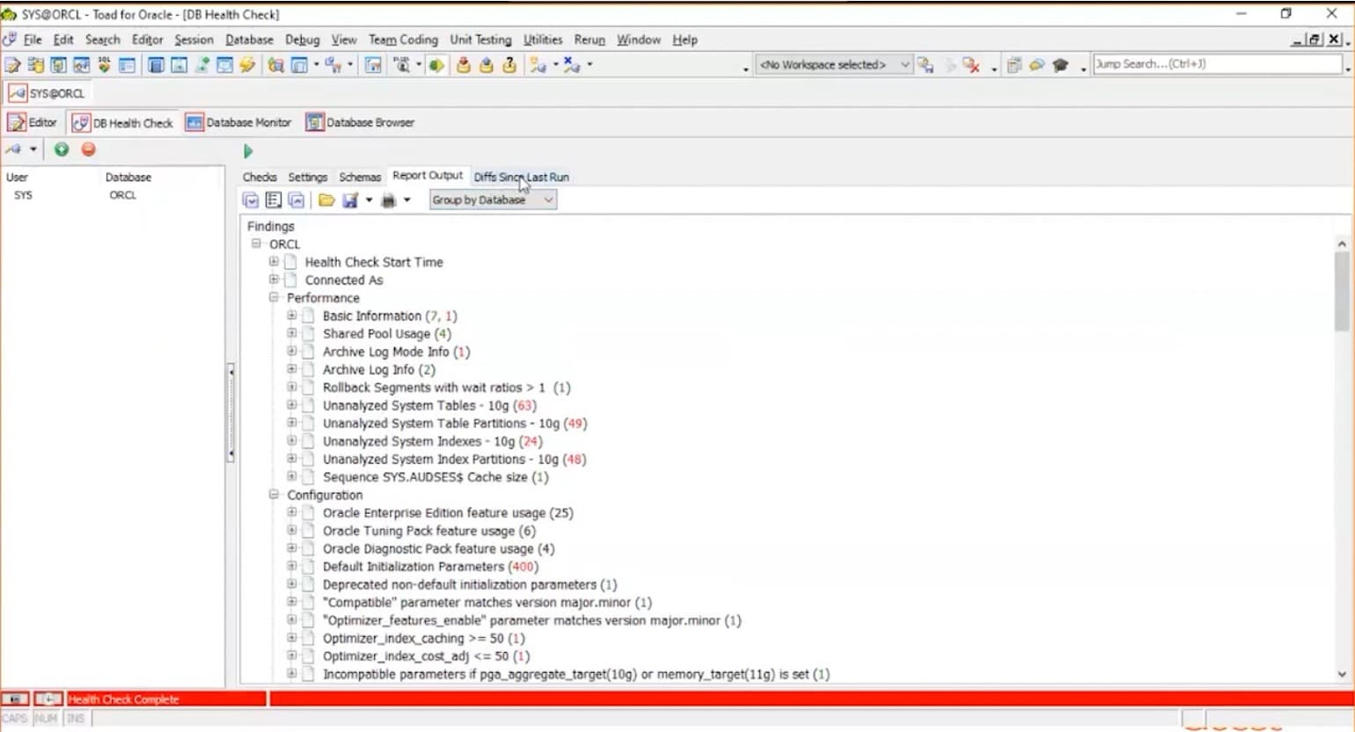Image resolution: width=1355 pixels, height=732 pixels.
Task: Save the report with the floppy disk icon
Action: 350,201
